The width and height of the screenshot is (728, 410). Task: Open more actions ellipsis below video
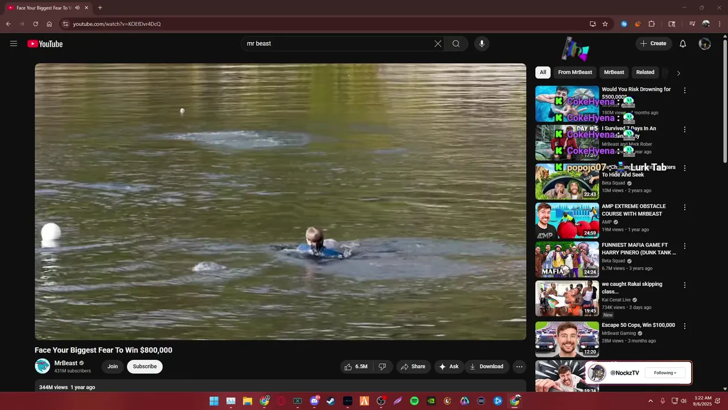coord(519,367)
